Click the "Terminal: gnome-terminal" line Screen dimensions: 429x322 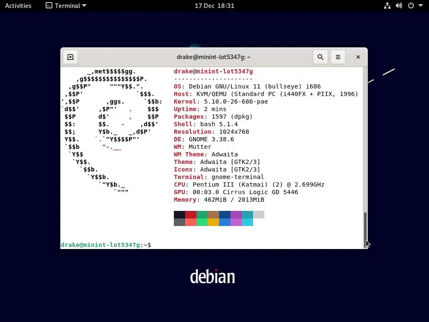219,177
